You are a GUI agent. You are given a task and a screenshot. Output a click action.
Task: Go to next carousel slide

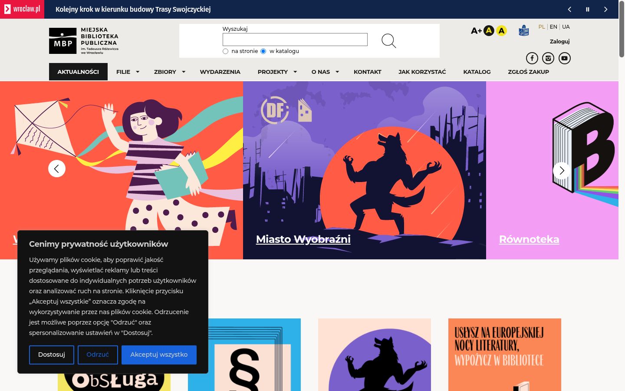click(562, 170)
